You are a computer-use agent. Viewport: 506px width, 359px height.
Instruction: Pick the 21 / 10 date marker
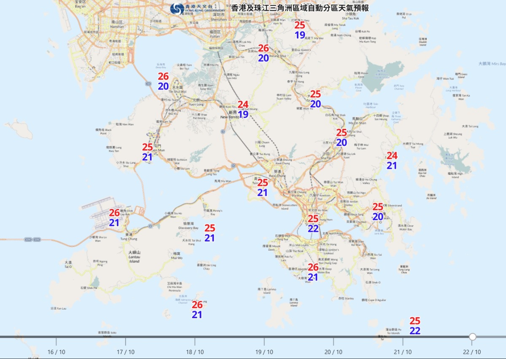(403, 352)
